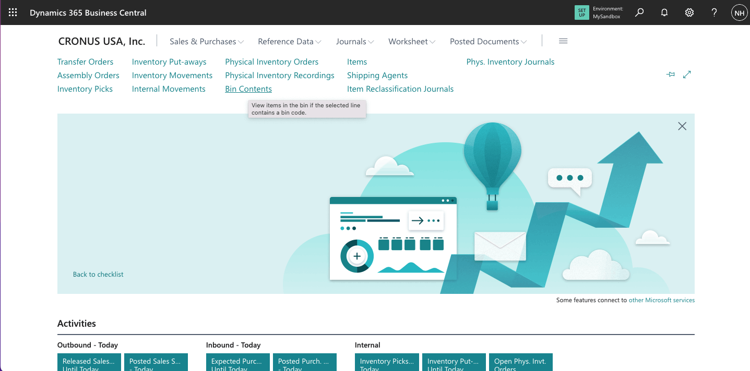Click the Environment: MySandbox text
Image resolution: width=750 pixels, height=371 pixels.
point(608,13)
